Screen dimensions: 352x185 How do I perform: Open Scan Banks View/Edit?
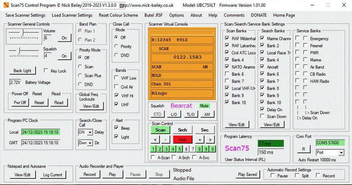coord(236,125)
